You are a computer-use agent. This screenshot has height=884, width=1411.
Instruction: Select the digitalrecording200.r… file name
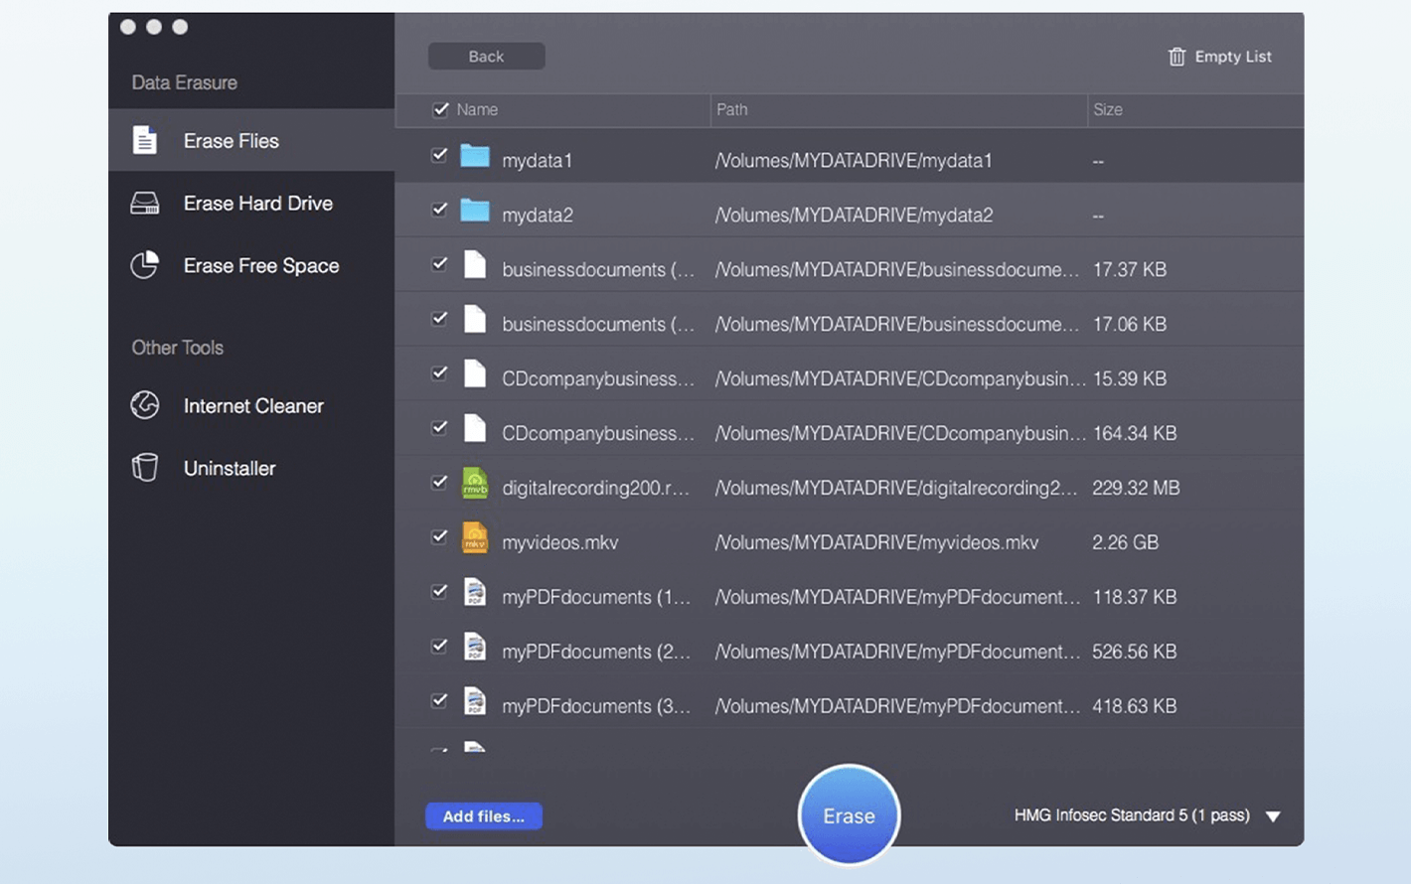click(x=595, y=488)
